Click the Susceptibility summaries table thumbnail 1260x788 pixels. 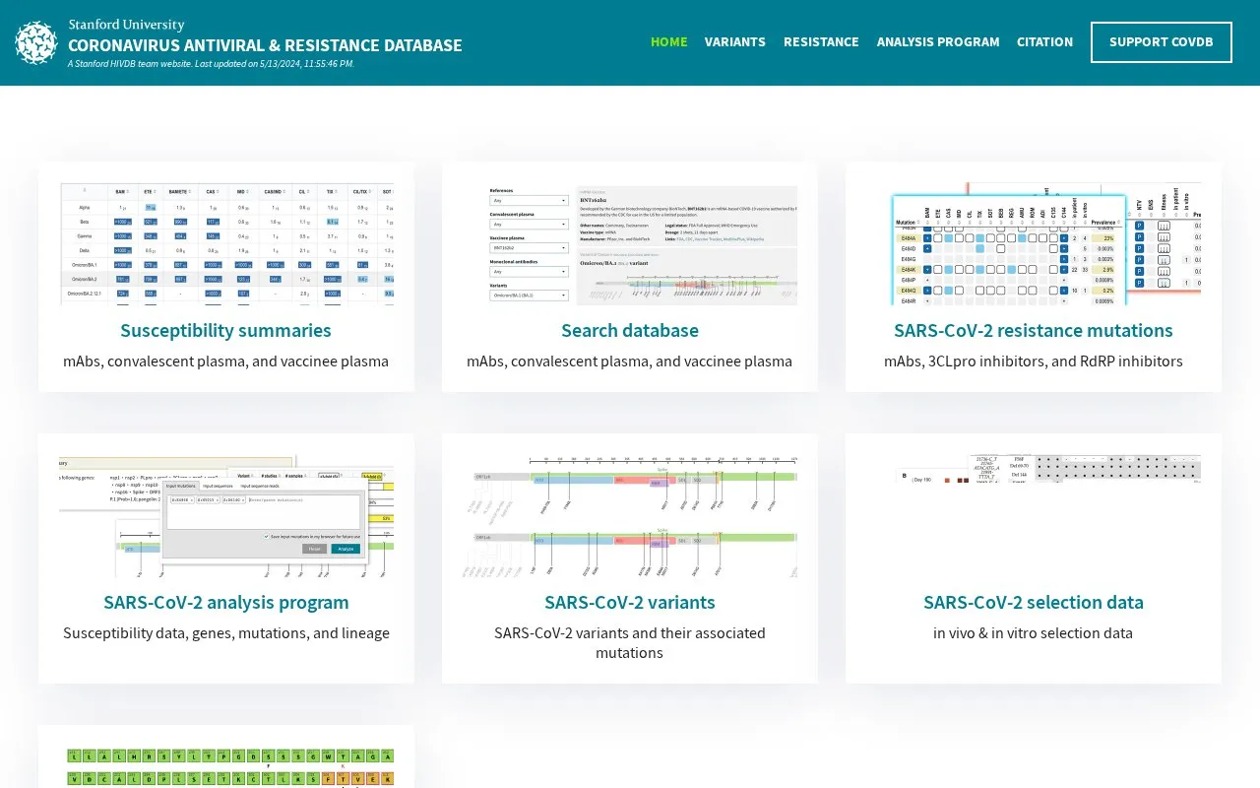(226, 243)
